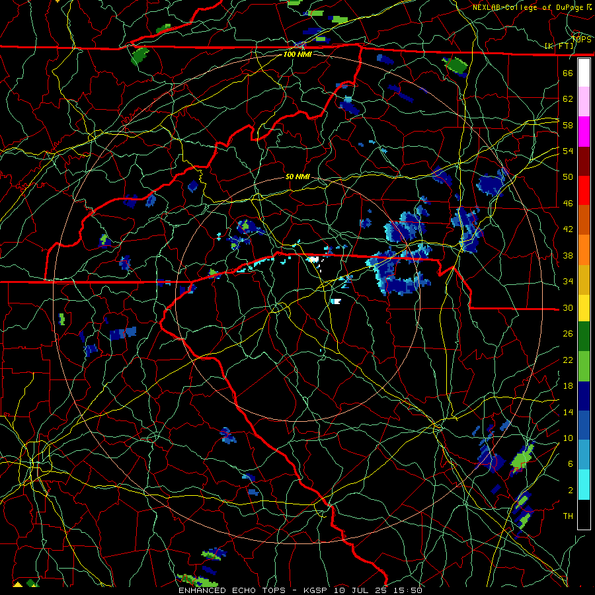
Task: Click the dark orange legend band
Action: (x=584, y=220)
